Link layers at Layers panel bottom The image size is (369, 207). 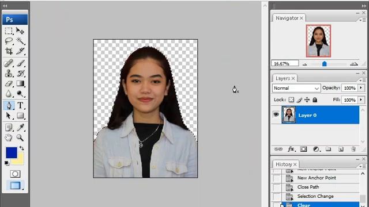tap(278, 149)
